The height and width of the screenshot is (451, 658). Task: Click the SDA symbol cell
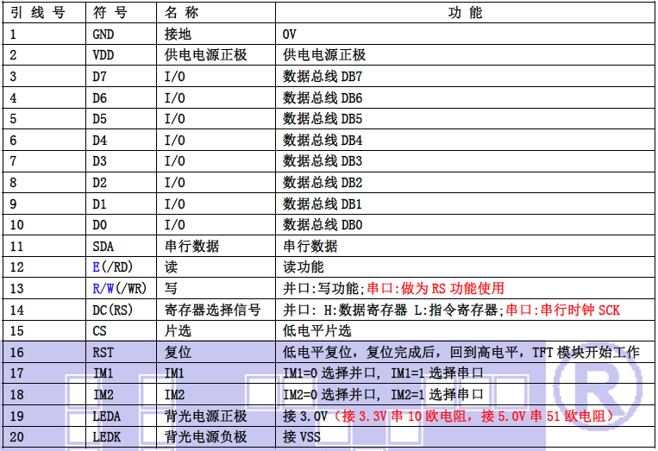(x=103, y=246)
